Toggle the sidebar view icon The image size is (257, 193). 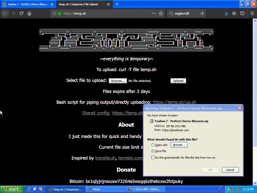coord(242,14)
